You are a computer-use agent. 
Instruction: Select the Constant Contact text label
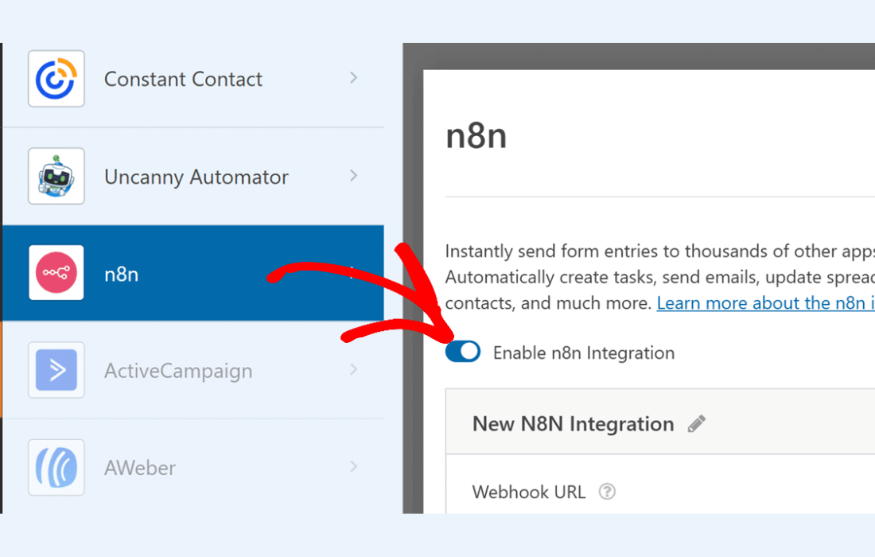tap(183, 79)
